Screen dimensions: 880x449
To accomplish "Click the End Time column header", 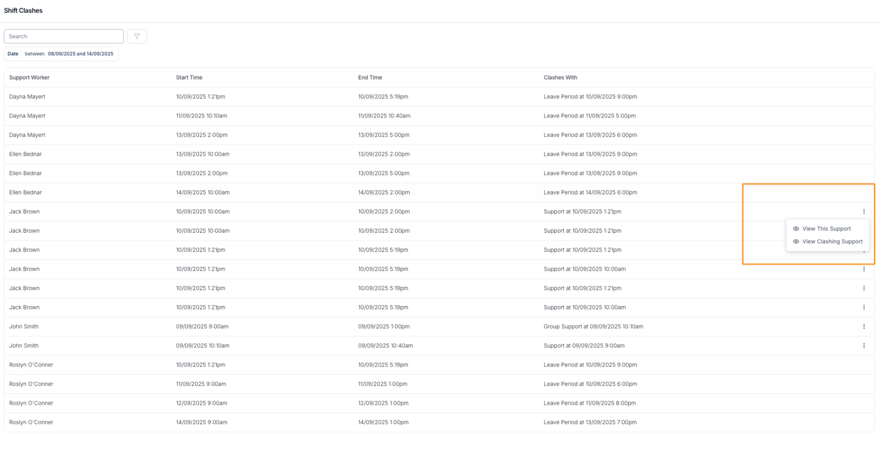I will click(x=370, y=77).
